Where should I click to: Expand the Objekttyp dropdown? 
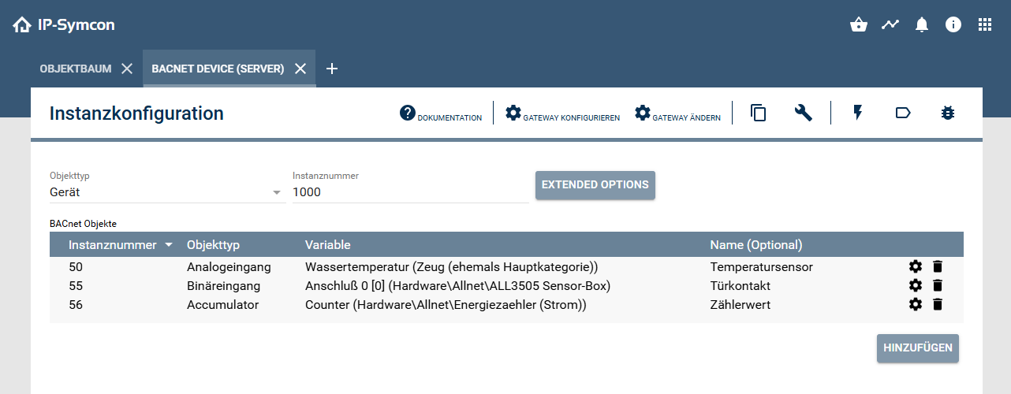click(x=277, y=192)
